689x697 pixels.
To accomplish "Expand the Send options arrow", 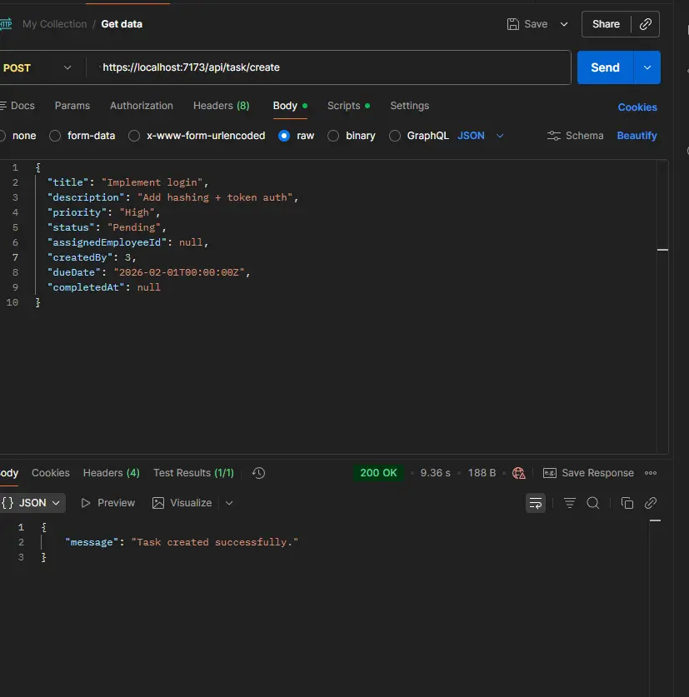I will click(x=647, y=67).
